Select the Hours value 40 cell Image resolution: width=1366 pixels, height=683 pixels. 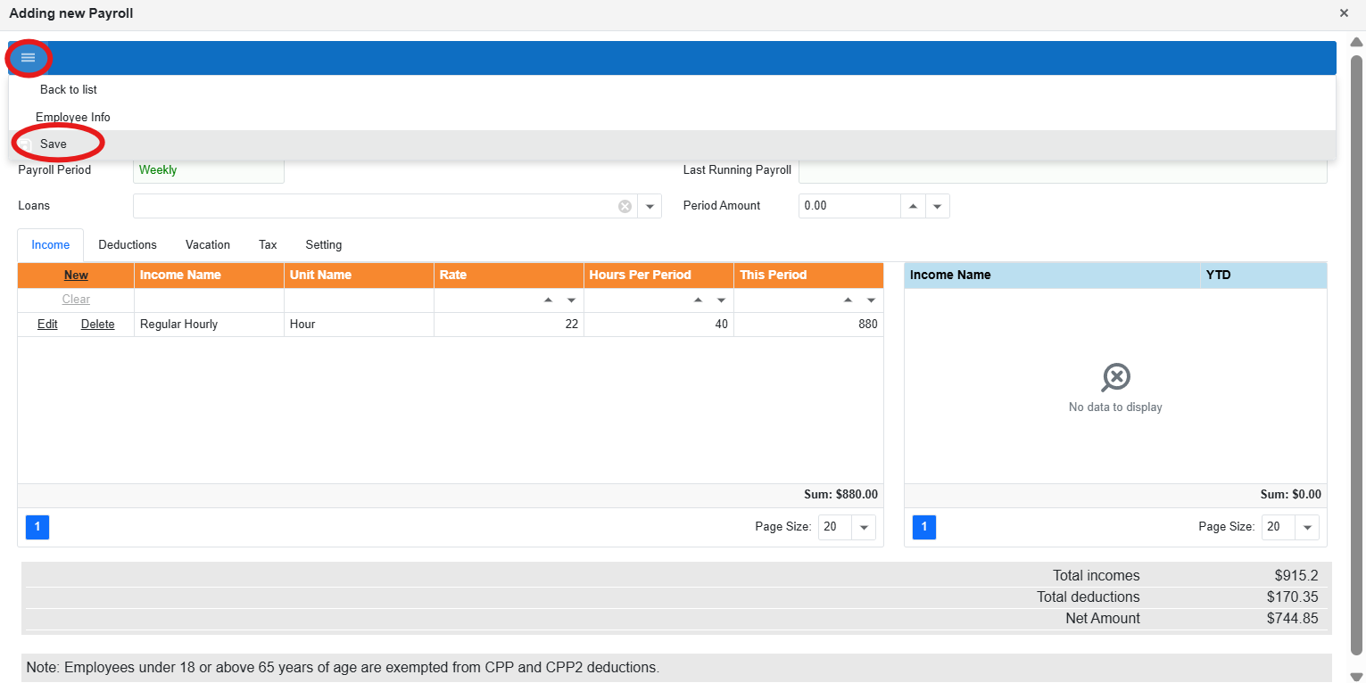[658, 325]
